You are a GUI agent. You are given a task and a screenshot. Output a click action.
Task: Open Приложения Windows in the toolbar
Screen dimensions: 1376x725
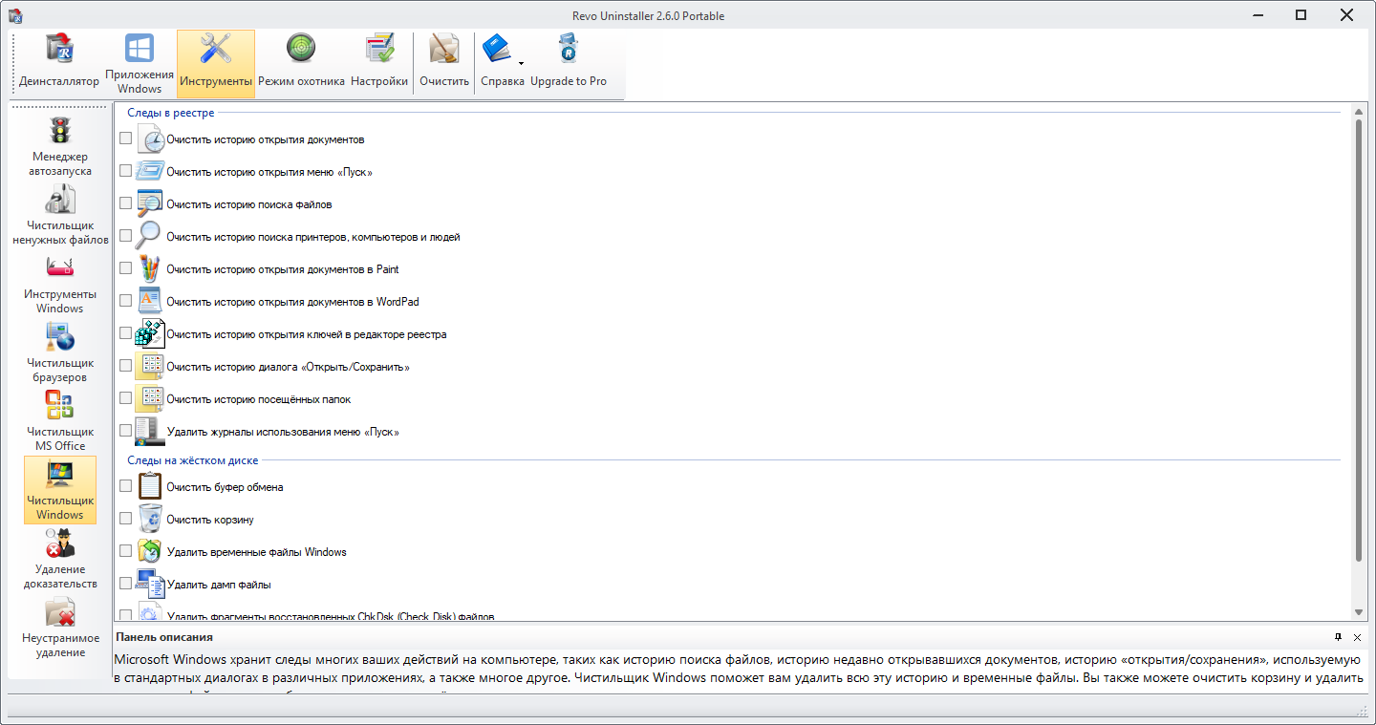[140, 64]
